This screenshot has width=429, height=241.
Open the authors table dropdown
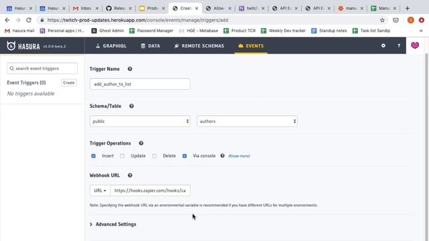click(x=247, y=121)
